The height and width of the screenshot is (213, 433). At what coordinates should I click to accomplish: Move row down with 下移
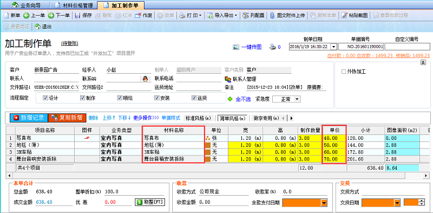124,118
